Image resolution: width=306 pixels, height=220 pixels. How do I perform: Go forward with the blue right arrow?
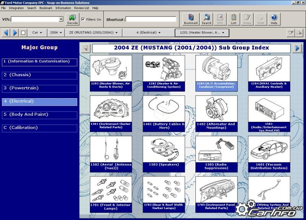[15, 32]
